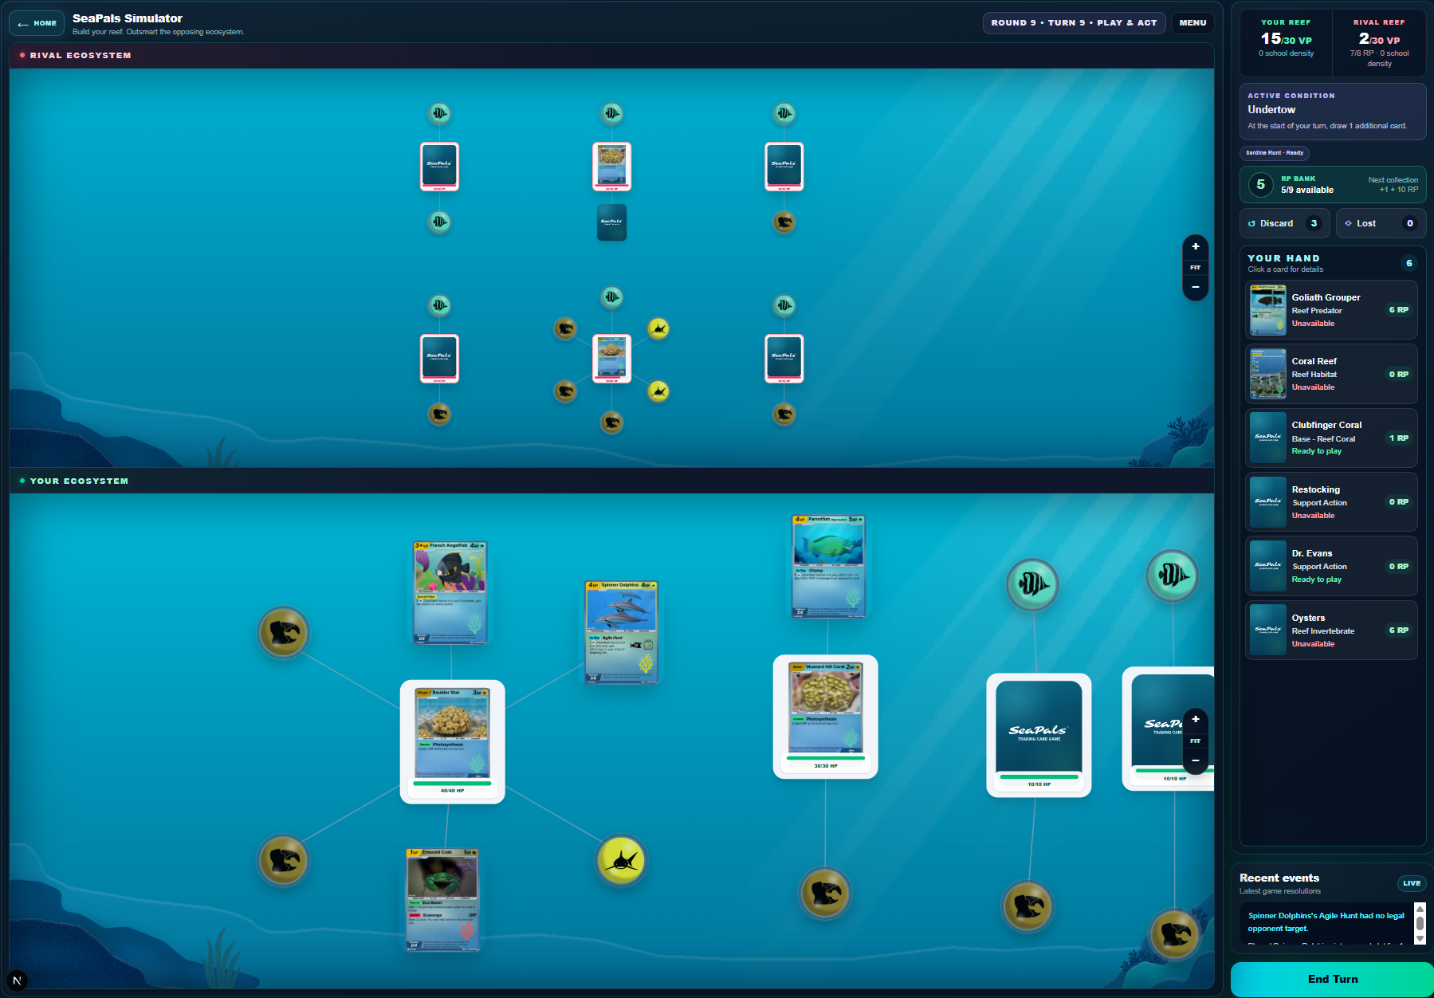Open the Menu button

pyautogui.click(x=1192, y=23)
